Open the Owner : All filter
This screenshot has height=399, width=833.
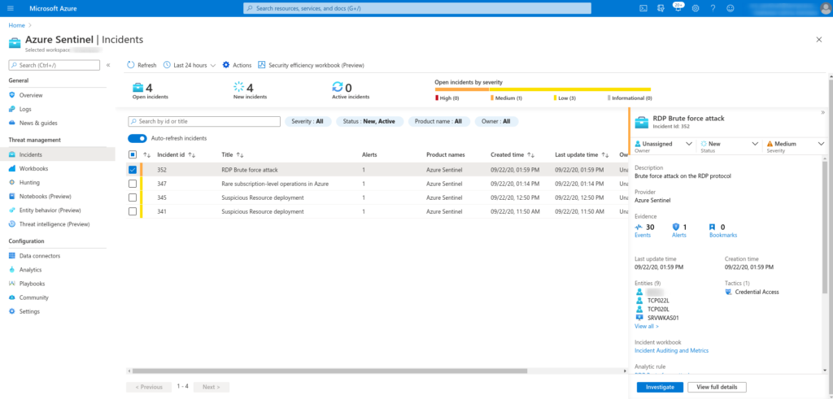(x=496, y=122)
